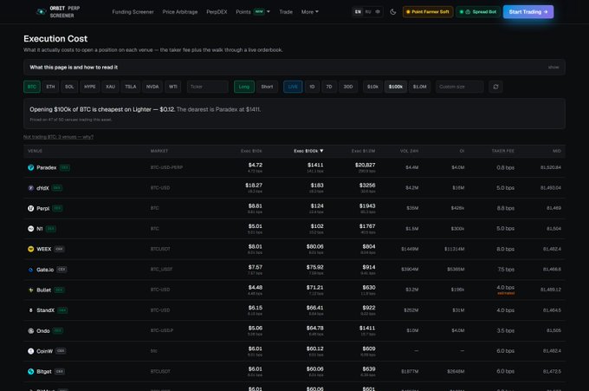Show the 'What this page is' explainer
The height and width of the screenshot is (391, 589).
coord(553,68)
